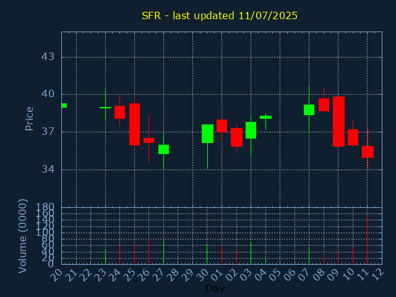
Task: Click the green volume bar for day 27
Action: coord(163,252)
